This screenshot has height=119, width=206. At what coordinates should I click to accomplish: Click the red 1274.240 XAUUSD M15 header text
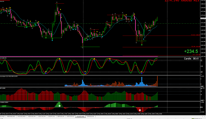point(182,1)
